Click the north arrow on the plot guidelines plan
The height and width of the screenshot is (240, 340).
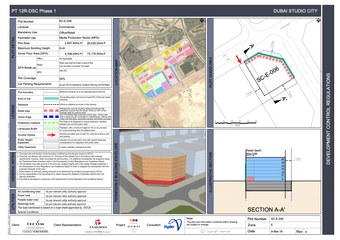318,20
